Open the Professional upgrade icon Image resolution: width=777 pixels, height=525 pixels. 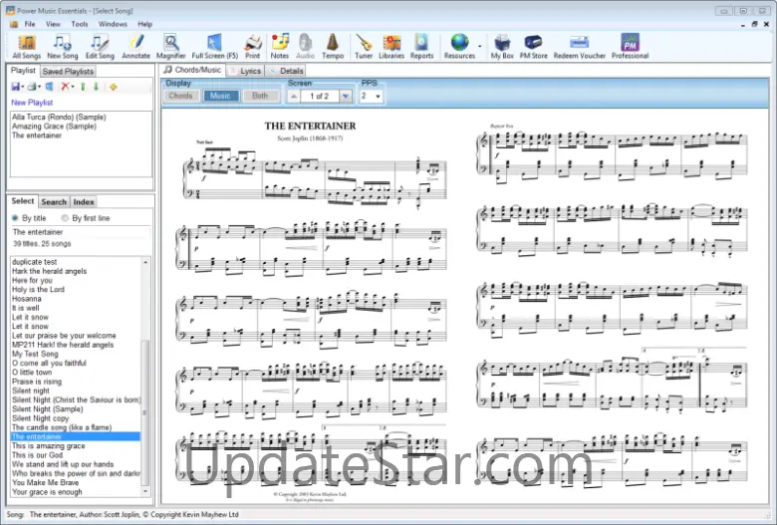click(x=630, y=47)
